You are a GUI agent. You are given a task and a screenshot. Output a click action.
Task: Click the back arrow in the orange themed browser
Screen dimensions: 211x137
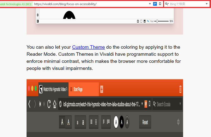coord(29,104)
